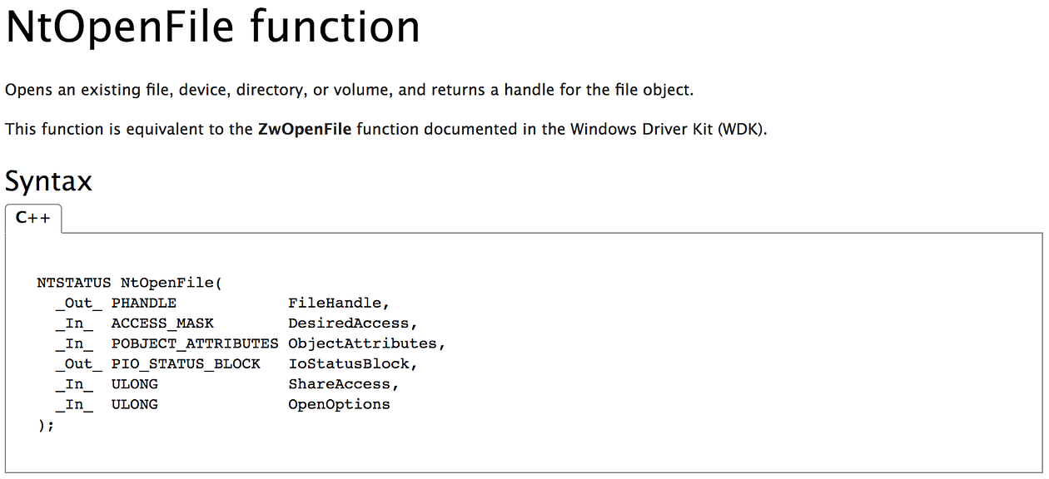Click the NtOpenFile( name in code block
Screen dimensions: 1049x479
coord(172,283)
